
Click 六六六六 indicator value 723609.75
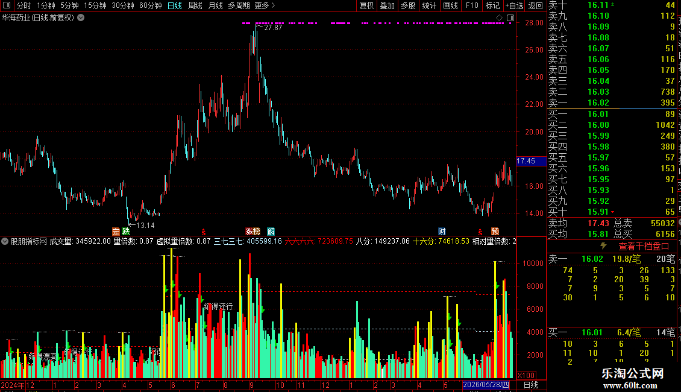335,241
